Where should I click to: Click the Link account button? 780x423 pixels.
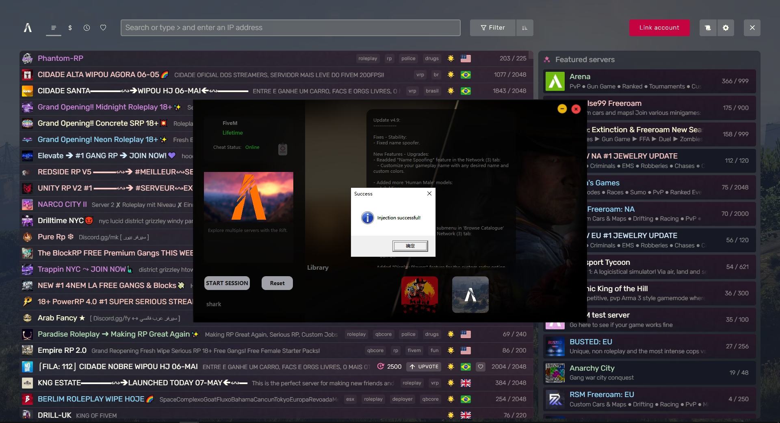tap(659, 28)
